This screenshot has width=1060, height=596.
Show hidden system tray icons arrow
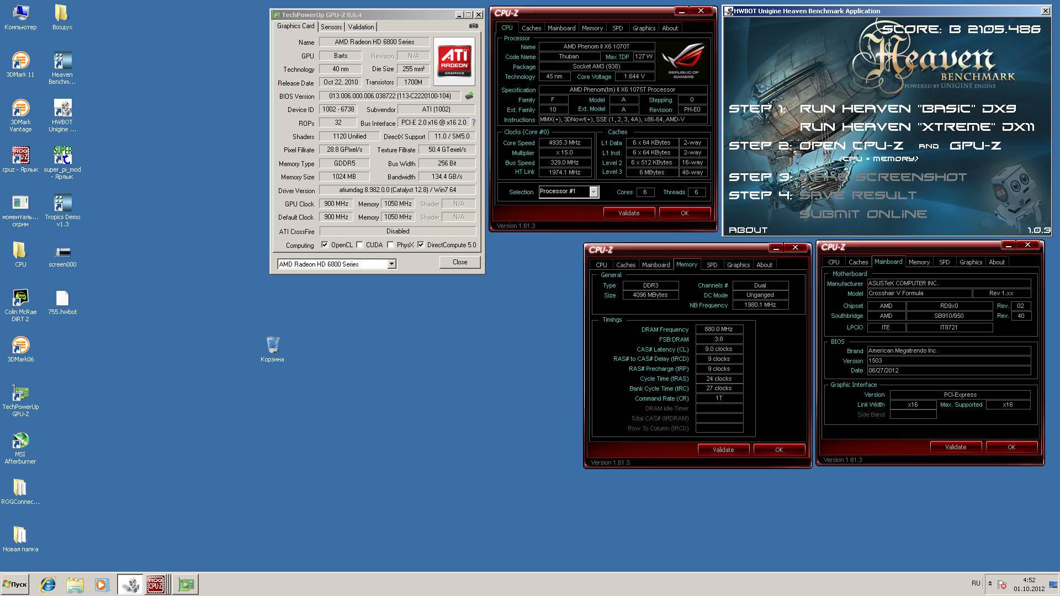(x=990, y=584)
